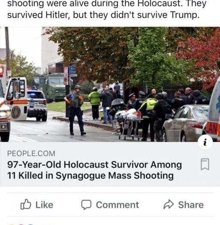Viewport: 220px width, 225px height.
Task: Open the "97-Year-Old Holocaust Survivor Among" headline
Action: pyautogui.click(x=94, y=165)
